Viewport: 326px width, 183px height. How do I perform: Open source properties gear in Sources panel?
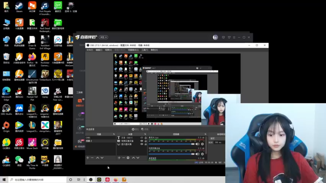(128, 158)
